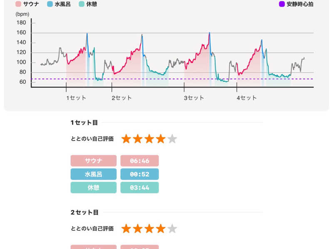Screen dimensions: 333x249
Task: Click the teal 休憩 legend swatch
Action: [x=82, y=4]
